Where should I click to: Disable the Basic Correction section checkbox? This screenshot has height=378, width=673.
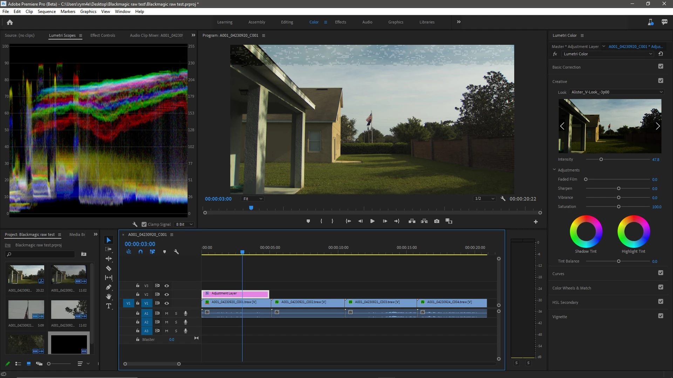[x=660, y=66]
